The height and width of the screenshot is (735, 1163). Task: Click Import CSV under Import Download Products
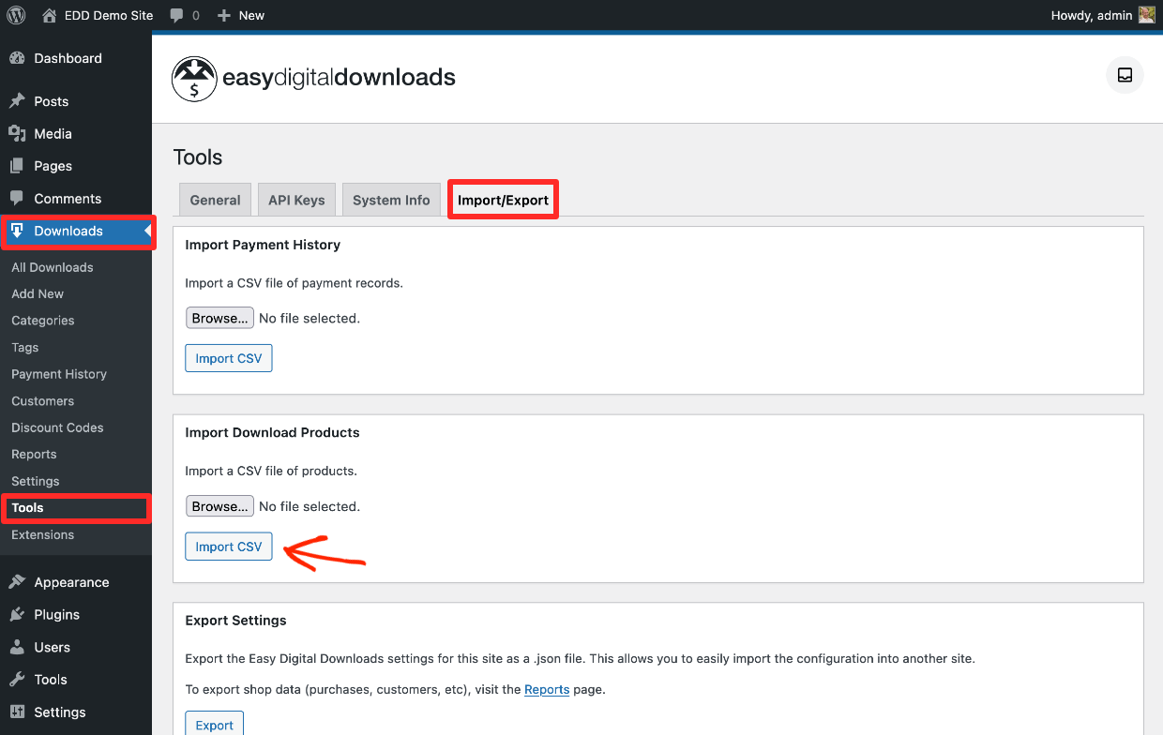click(x=228, y=546)
